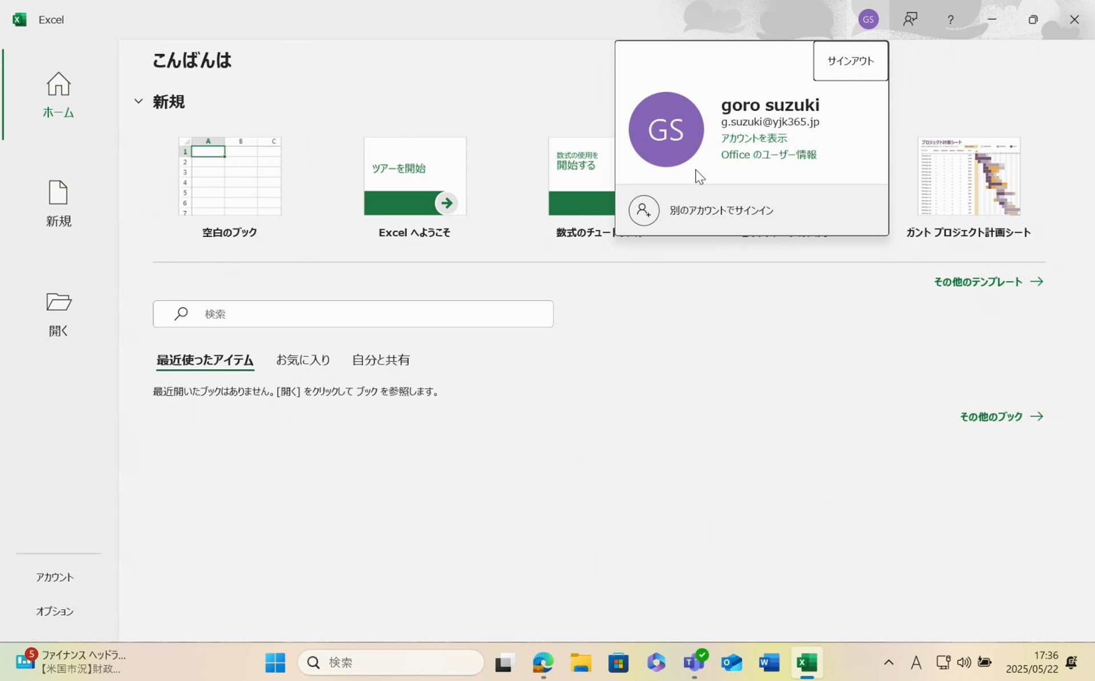
Task: Open File Explorer from taskbar
Action: (x=581, y=662)
